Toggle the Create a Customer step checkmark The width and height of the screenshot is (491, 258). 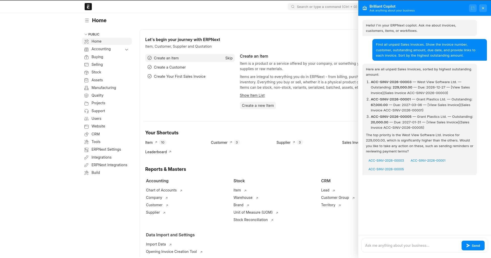pos(150,67)
